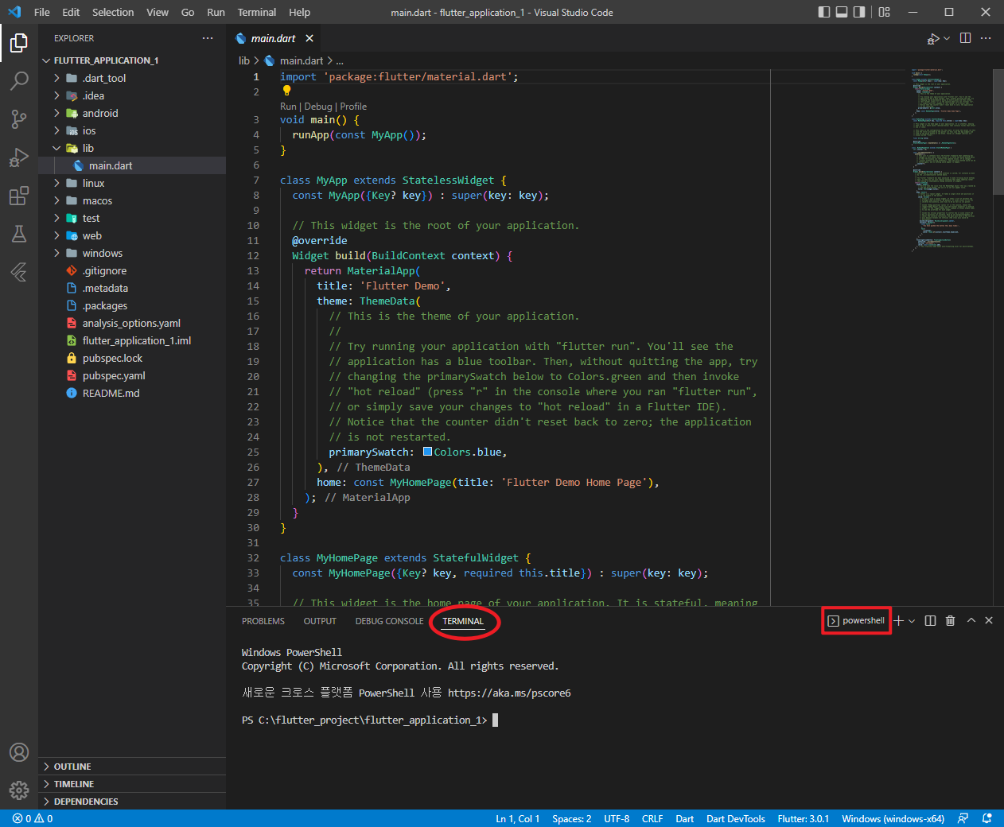Open the Explorer view in activity bar
1004x827 pixels.
point(19,42)
